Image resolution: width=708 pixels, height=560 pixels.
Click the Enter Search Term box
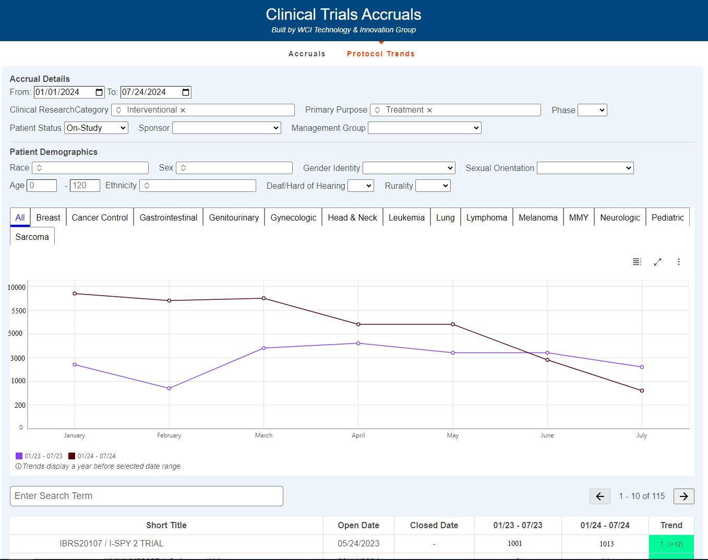147,496
